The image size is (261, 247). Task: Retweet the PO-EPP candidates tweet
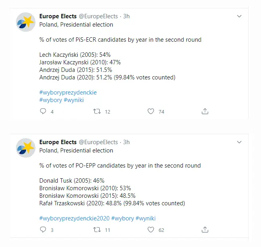click(x=97, y=230)
